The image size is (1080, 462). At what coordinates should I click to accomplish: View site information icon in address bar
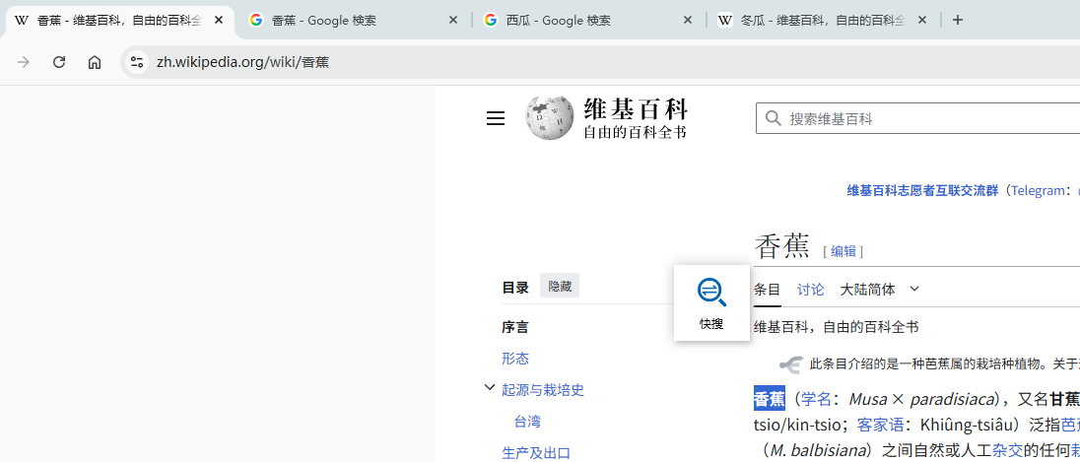[137, 62]
